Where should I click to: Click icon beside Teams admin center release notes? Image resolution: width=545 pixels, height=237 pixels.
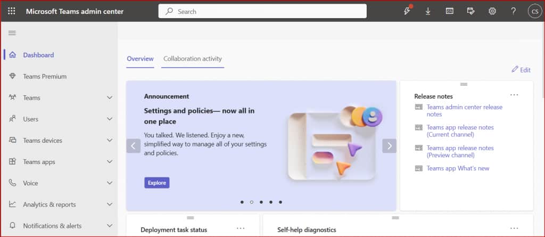coord(418,107)
